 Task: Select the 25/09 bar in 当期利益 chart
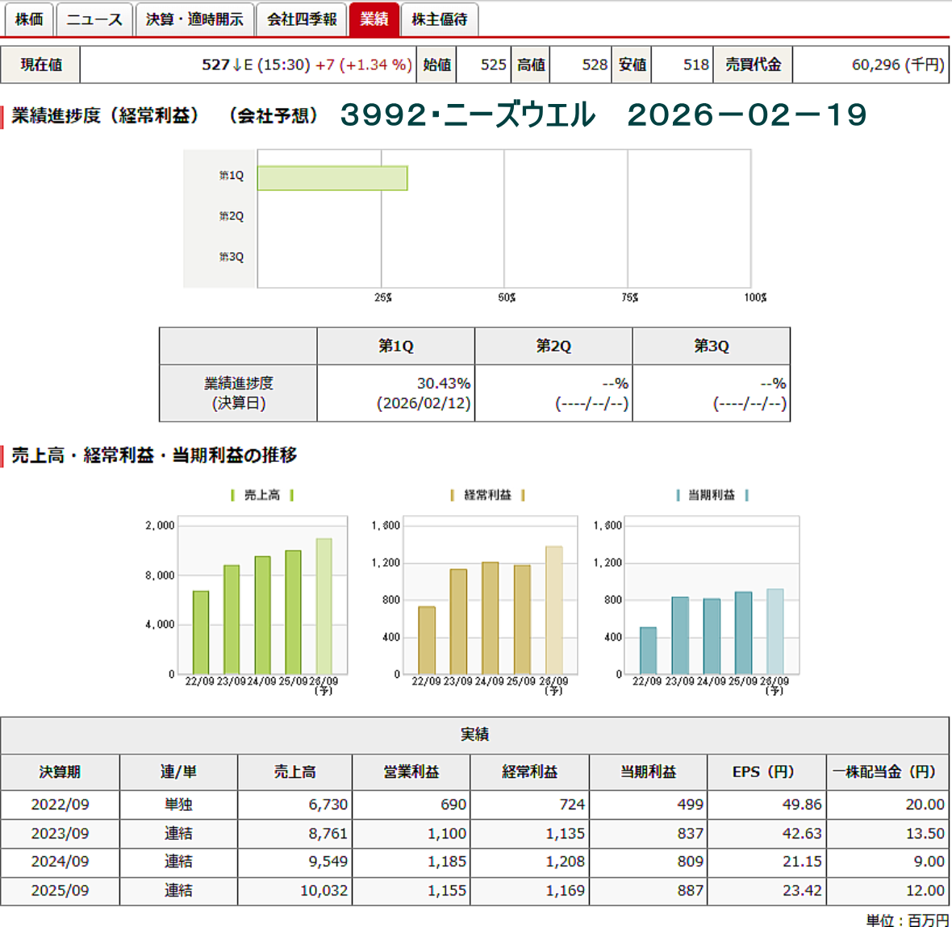(743, 633)
